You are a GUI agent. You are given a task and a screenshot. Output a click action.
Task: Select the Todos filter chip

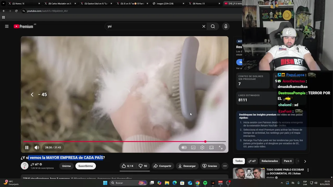coord(239,161)
